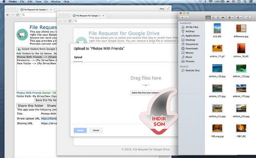The image size is (256, 158).
Task: Open Spotlight search in the menu bar
Action: pyautogui.click(x=245, y=2)
